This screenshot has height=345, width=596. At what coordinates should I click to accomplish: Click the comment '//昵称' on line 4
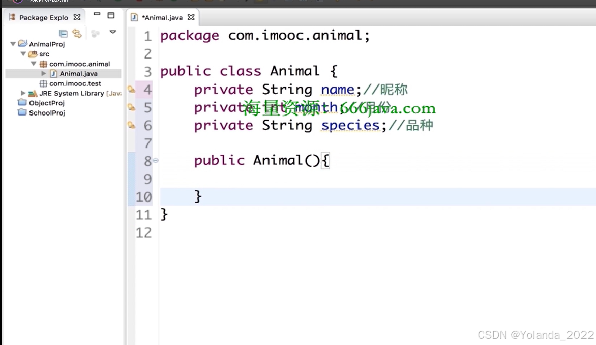click(x=385, y=90)
